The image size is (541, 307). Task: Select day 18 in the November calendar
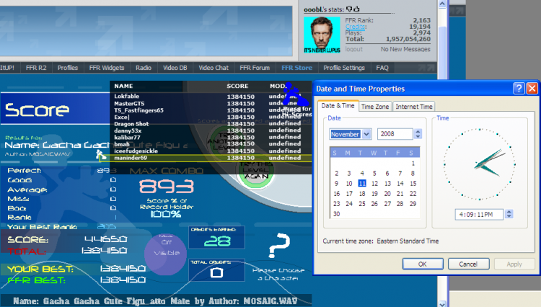(362, 194)
